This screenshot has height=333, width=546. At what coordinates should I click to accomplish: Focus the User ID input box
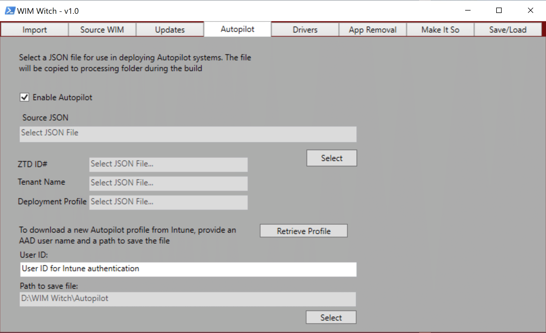pos(188,269)
